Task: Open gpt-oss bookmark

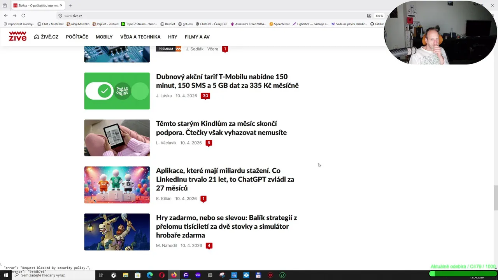Action: tap(185, 24)
